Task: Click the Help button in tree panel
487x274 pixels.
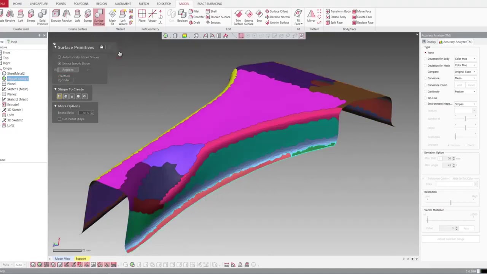Action: coord(12,42)
